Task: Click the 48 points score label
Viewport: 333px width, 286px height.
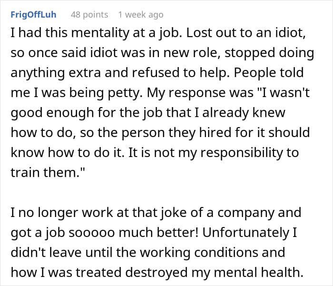Action: [x=89, y=14]
